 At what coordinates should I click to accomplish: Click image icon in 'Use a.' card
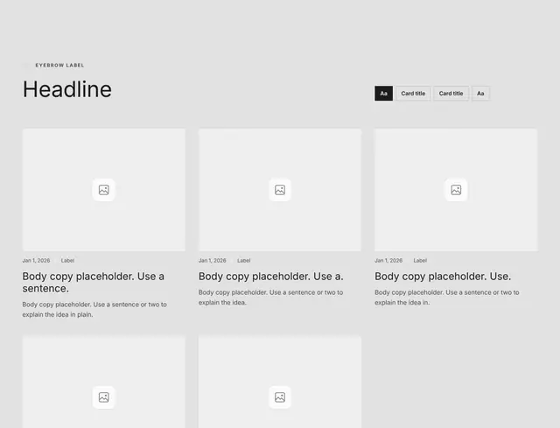pyautogui.click(x=280, y=190)
